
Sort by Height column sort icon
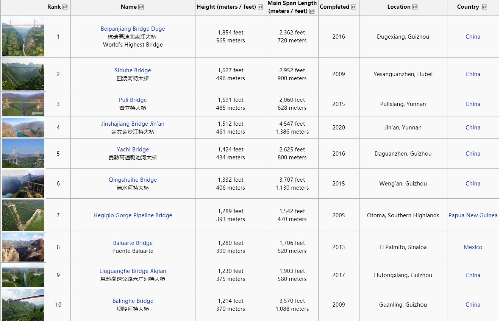click(x=260, y=7)
